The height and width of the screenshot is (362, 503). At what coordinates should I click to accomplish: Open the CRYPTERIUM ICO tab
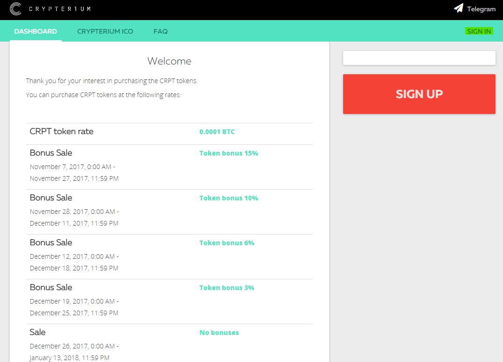pyautogui.click(x=105, y=31)
